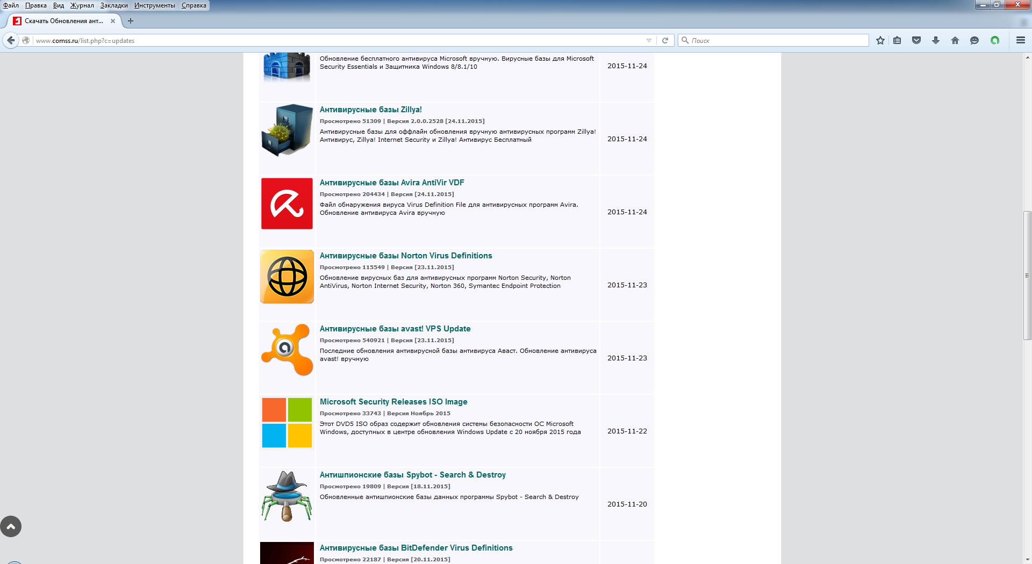Click the Pocket save icon
The image size is (1032, 564).
pos(916,40)
